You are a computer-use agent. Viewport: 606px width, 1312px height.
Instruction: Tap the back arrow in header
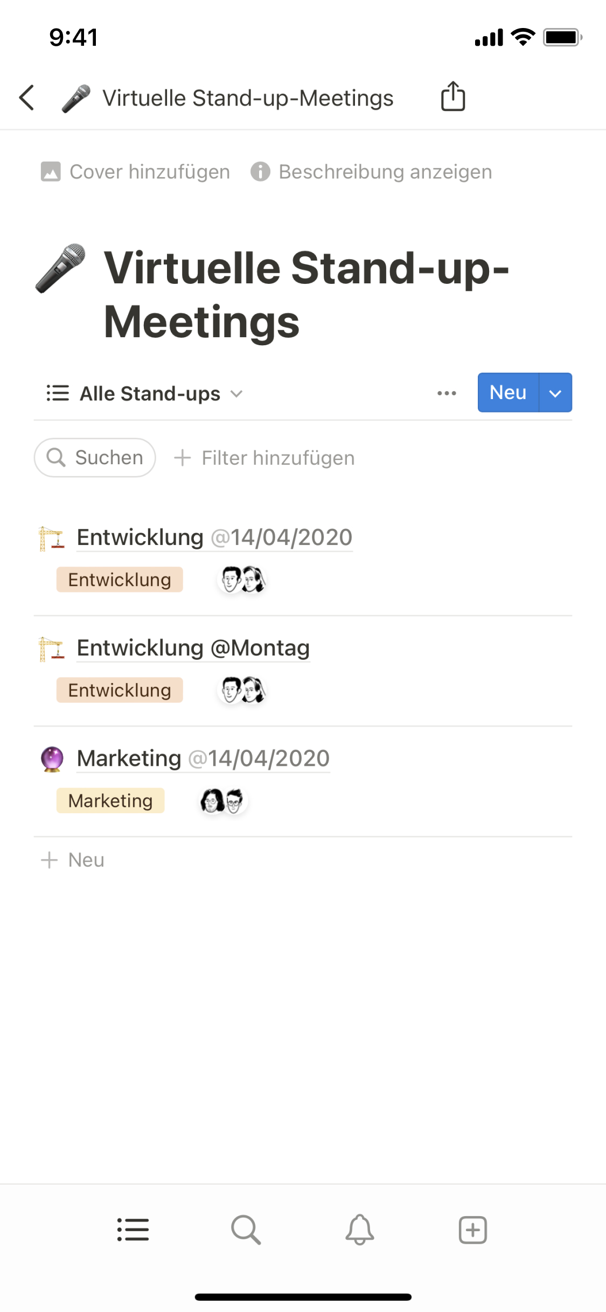click(27, 98)
